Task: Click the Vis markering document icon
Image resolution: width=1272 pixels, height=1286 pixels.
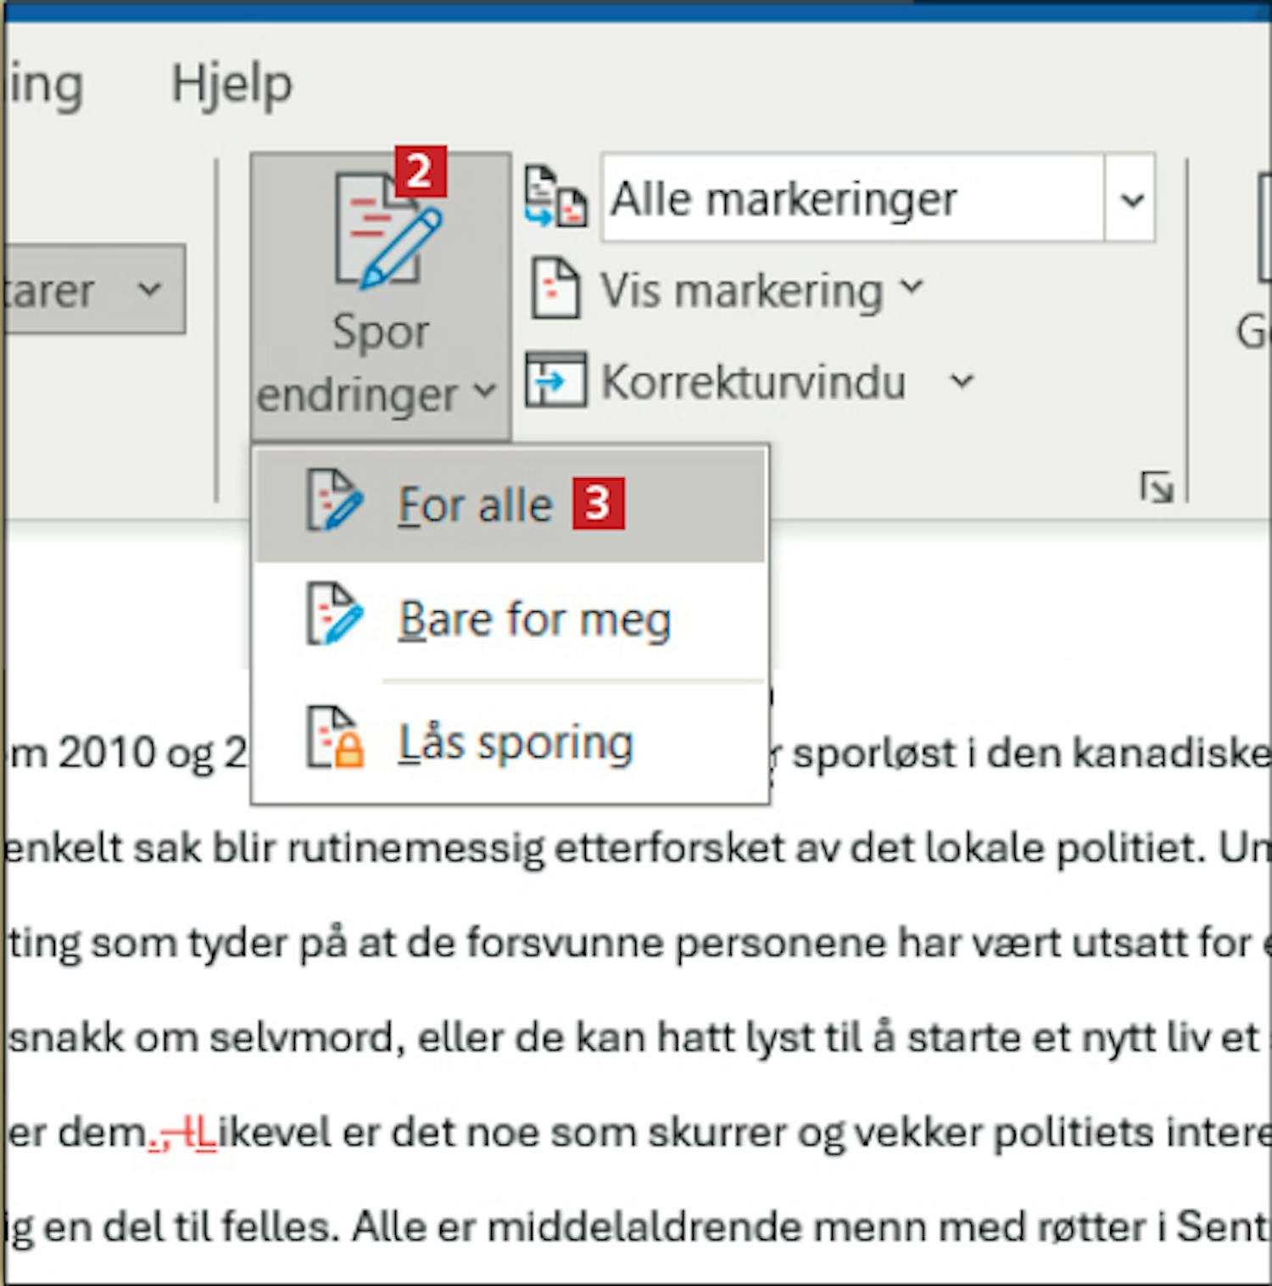Action: click(555, 290)
